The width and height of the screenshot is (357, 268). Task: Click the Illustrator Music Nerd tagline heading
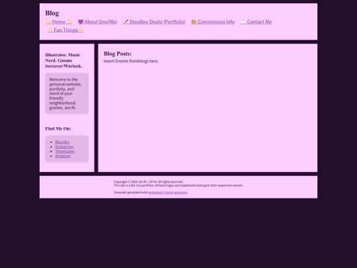[63, 60]
